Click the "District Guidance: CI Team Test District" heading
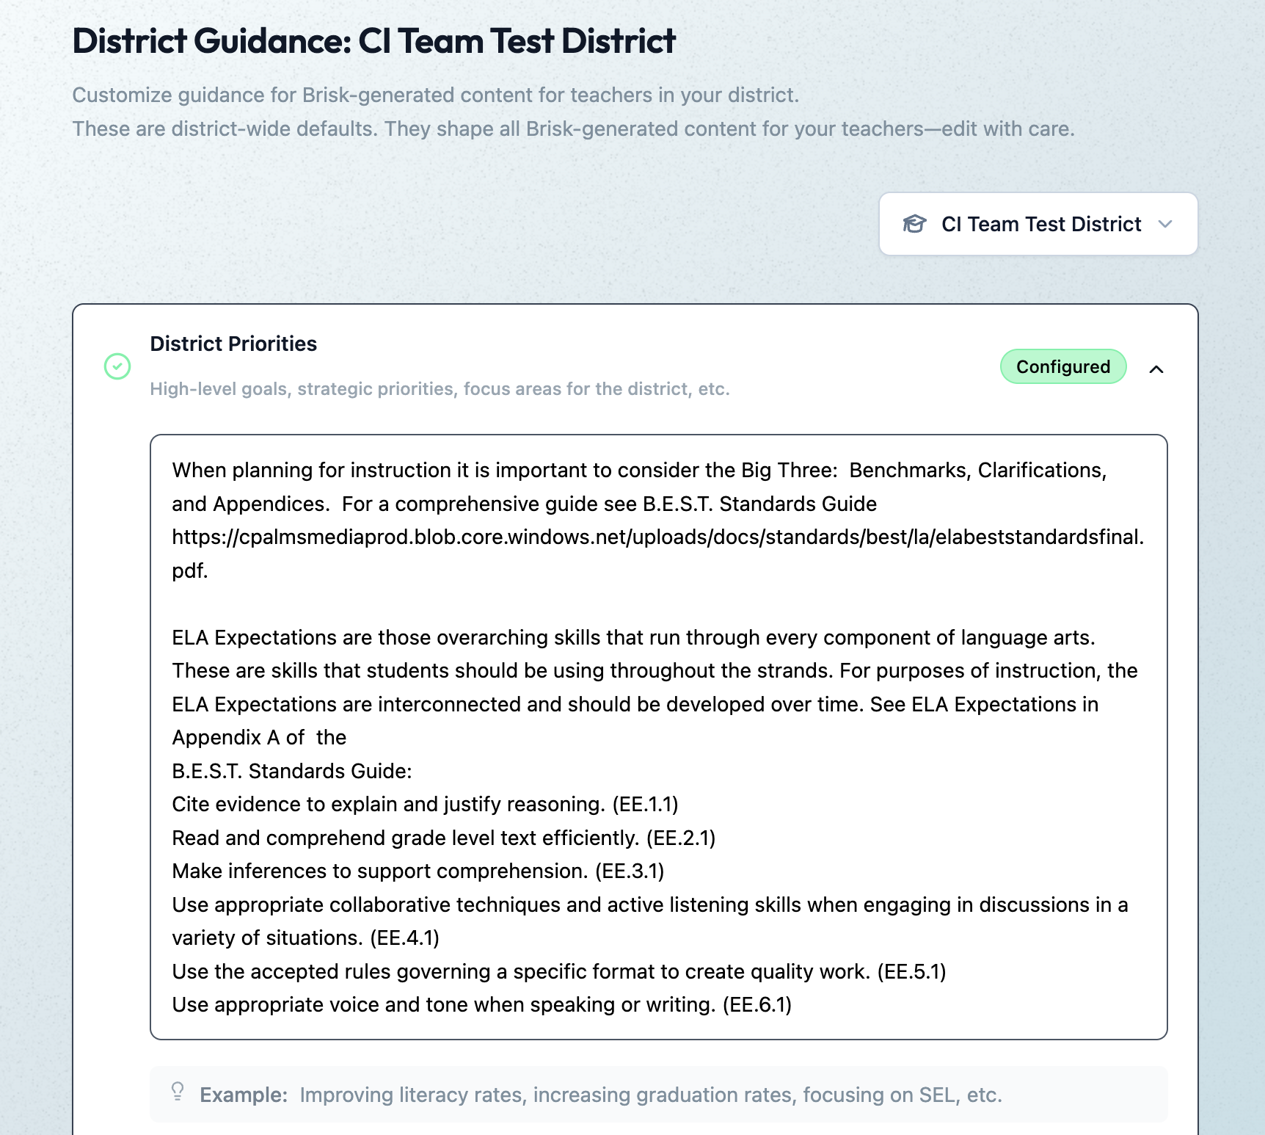Viewport: 1265px width, 1135px height. click(373, 41)
